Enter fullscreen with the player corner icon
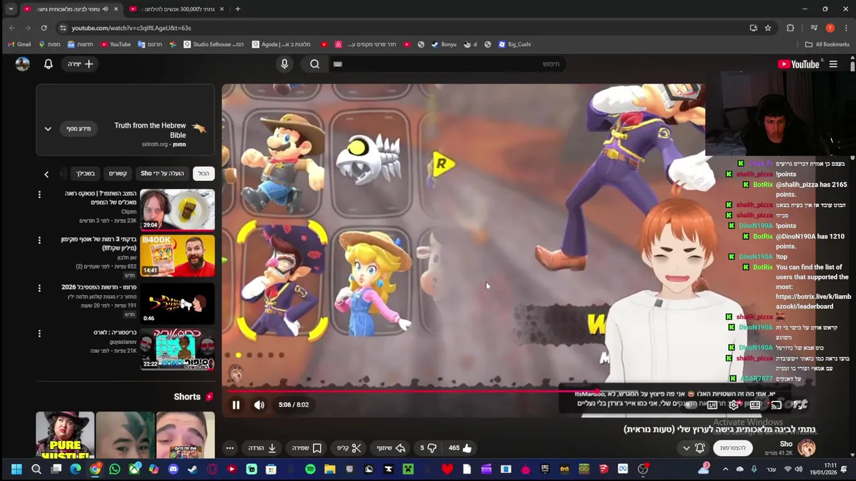Image resolution: width=856 pixels, height=481 pixels. coord(798,405)
